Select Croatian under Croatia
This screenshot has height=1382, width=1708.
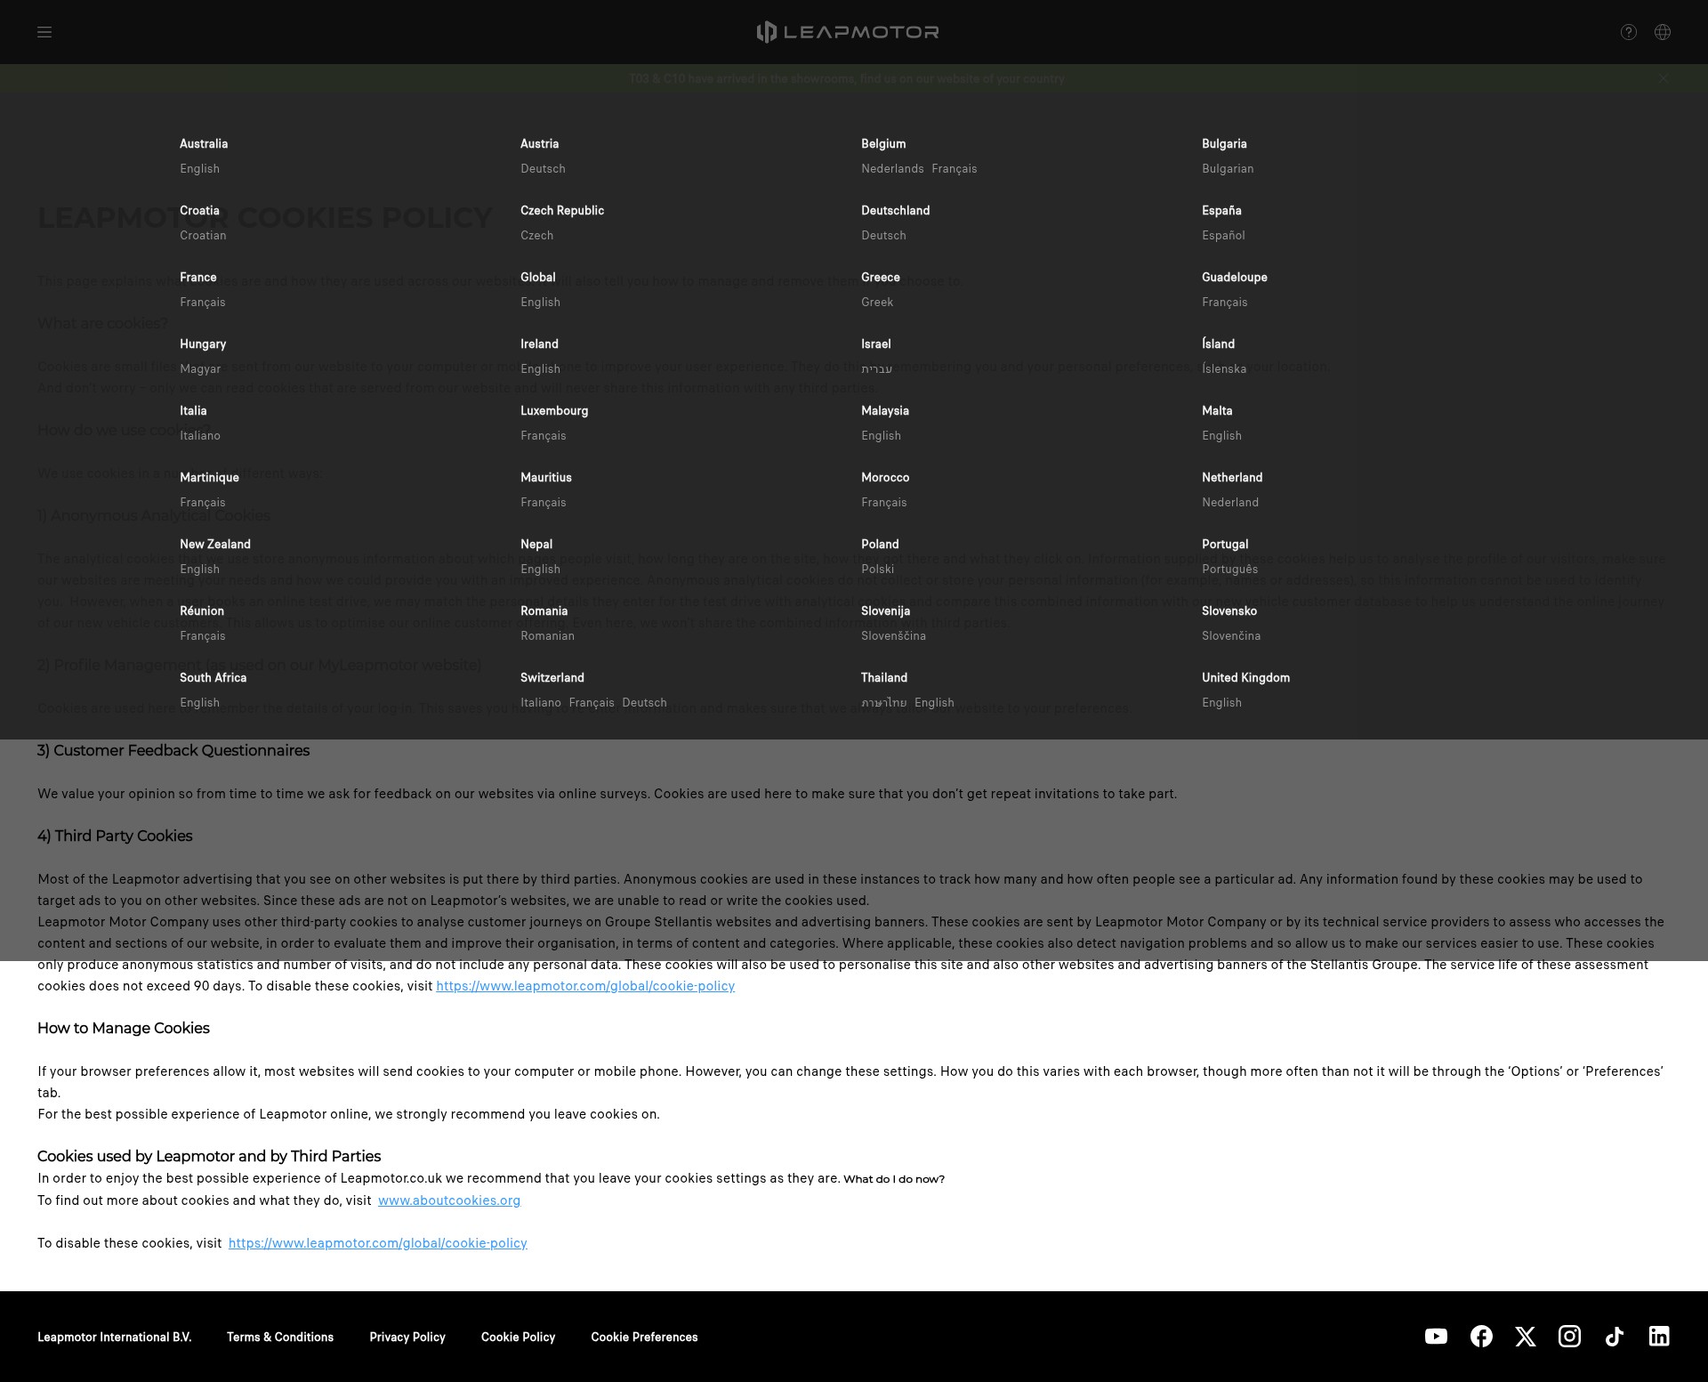(x=203, y=235)
